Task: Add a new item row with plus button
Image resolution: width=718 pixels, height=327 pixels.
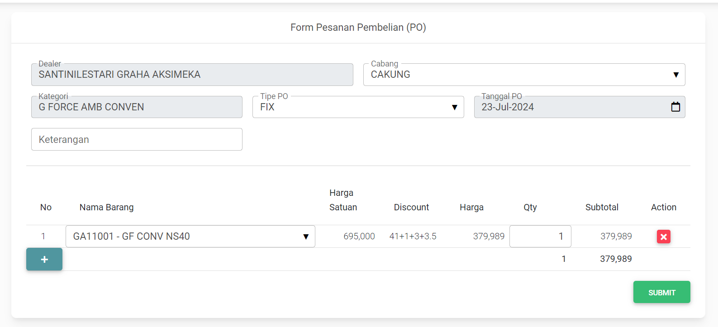Action: click(x=44, y=259)
